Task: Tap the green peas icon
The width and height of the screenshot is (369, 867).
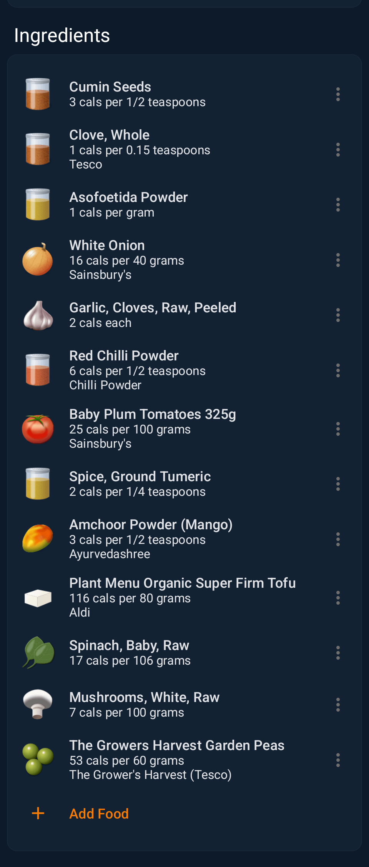Action: click(38, 759)
